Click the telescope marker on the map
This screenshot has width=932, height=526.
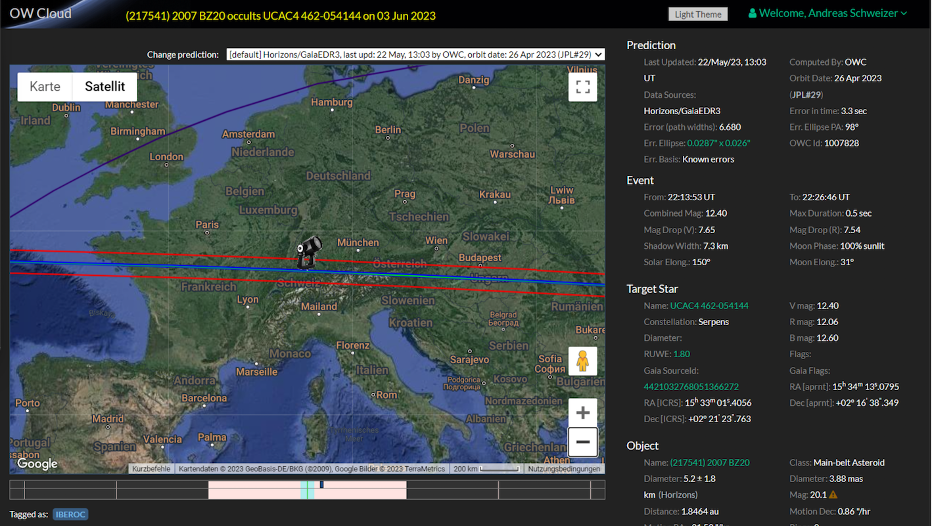pos(307,252)
